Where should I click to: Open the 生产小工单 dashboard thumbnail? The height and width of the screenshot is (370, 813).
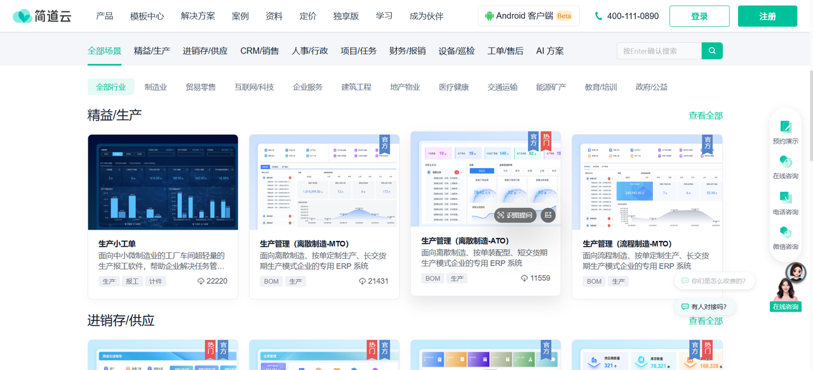pos(163,182)
